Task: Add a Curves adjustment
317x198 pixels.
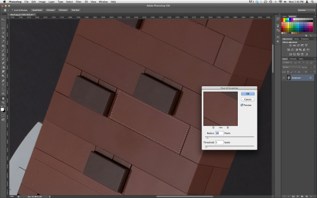Action: tap(298, 45)
